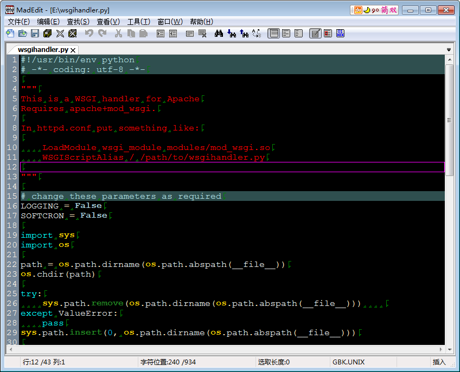Toggle the IME moon Chinese/English icon
This screenshot has width=460, height=372.
[367, 10]
